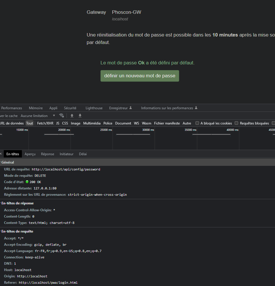Open the Sécurité DevTools panel
Screen dimensions: 275x286
[70, 108]
